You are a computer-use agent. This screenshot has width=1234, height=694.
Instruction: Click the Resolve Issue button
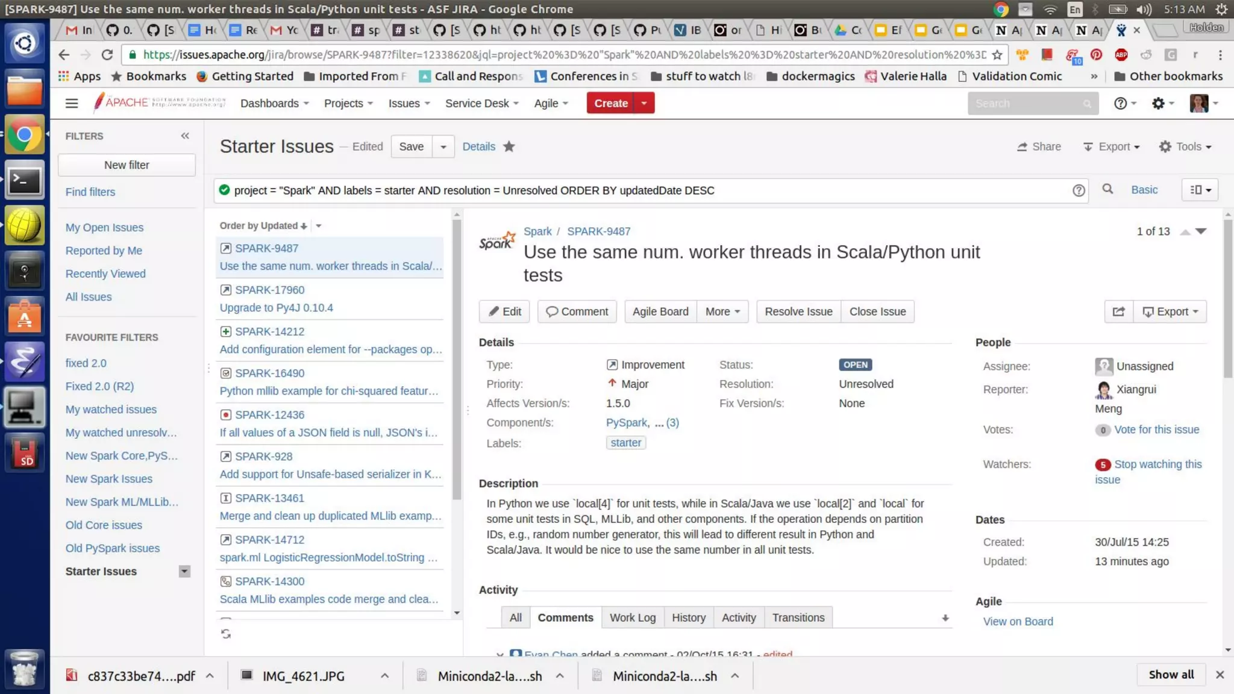[798, 311]
